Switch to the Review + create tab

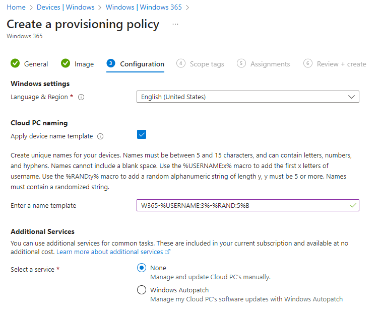click(341, 64)
